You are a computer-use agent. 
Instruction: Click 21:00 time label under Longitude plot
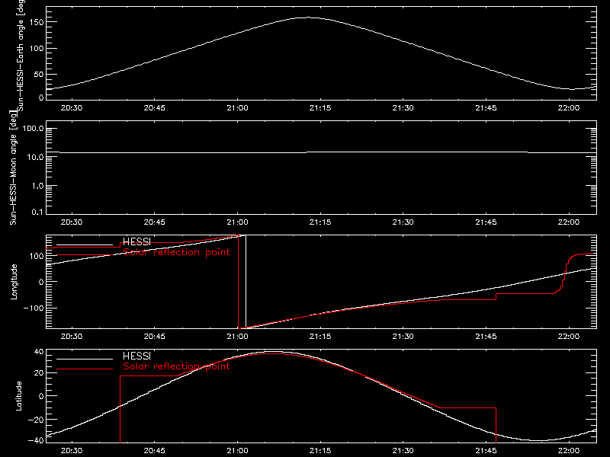coord(237,337)
